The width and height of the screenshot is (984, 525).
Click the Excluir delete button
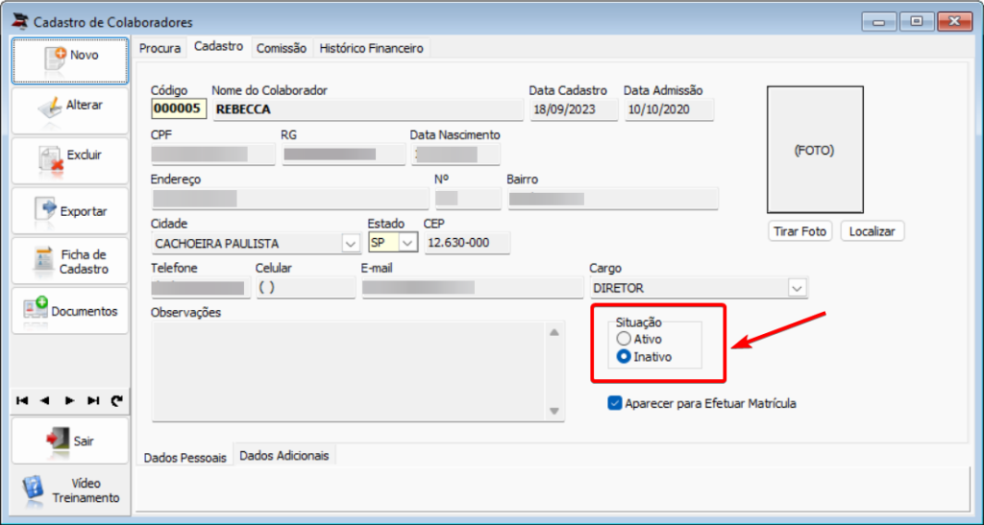pyautogui.click(x=69, y=160)
